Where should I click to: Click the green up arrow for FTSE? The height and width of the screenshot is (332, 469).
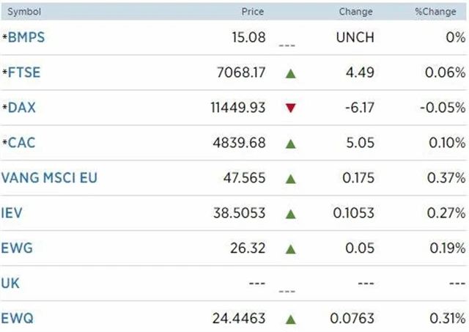pyautogui.click(x=291, y=73)
